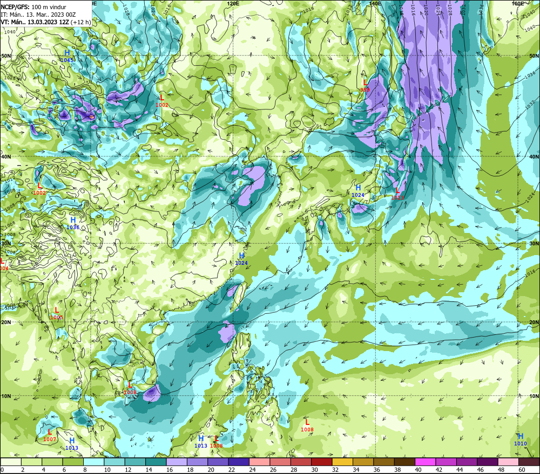This screenshot has width=540, height=474.
Task: Click the legend swatch between 48 and 60
Action: click(508, 462)
